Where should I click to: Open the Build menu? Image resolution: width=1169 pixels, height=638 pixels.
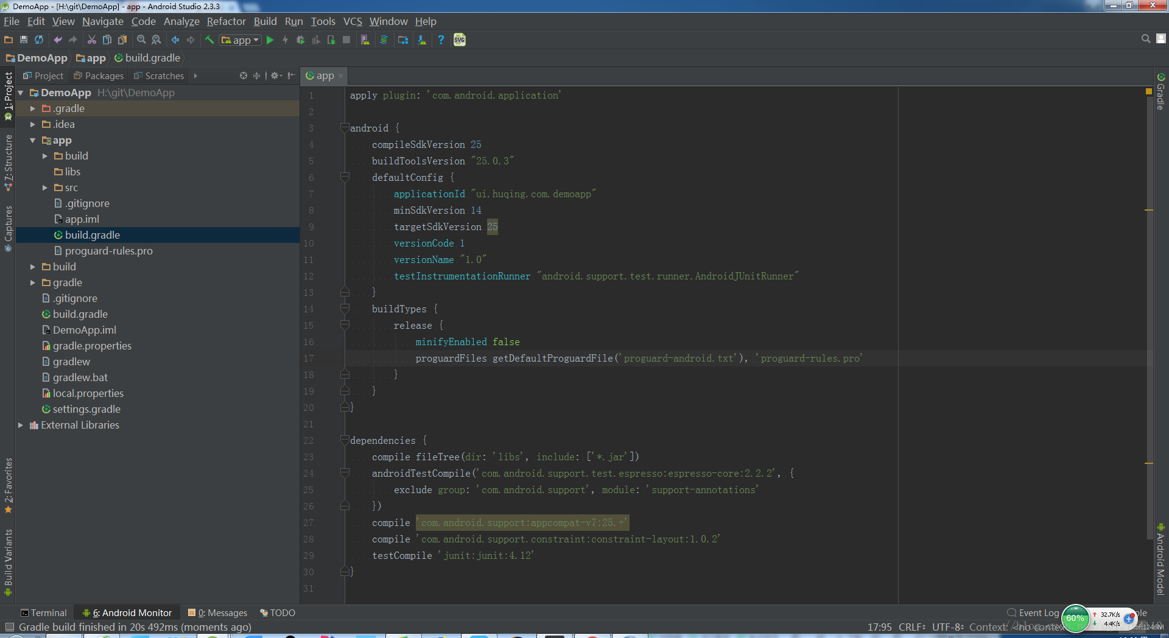pyautogui.click(x=265, y=21)
